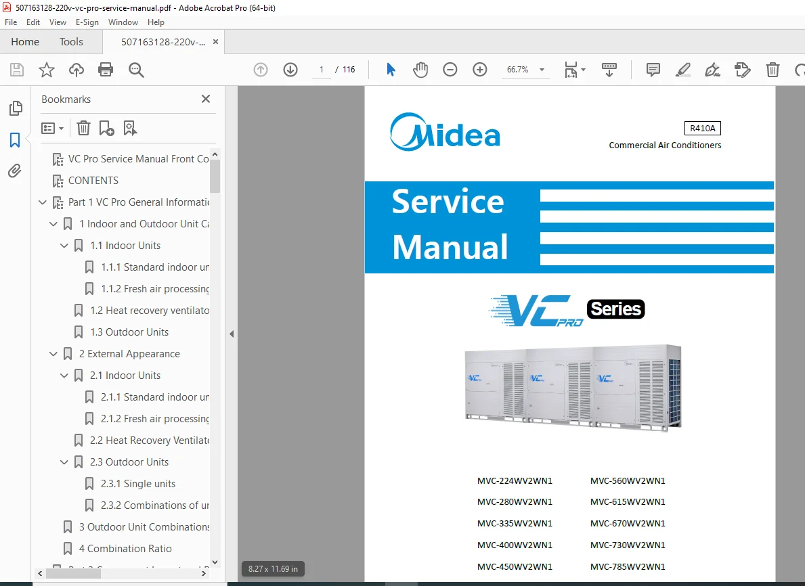Click the page number input field

coord(322,70)
